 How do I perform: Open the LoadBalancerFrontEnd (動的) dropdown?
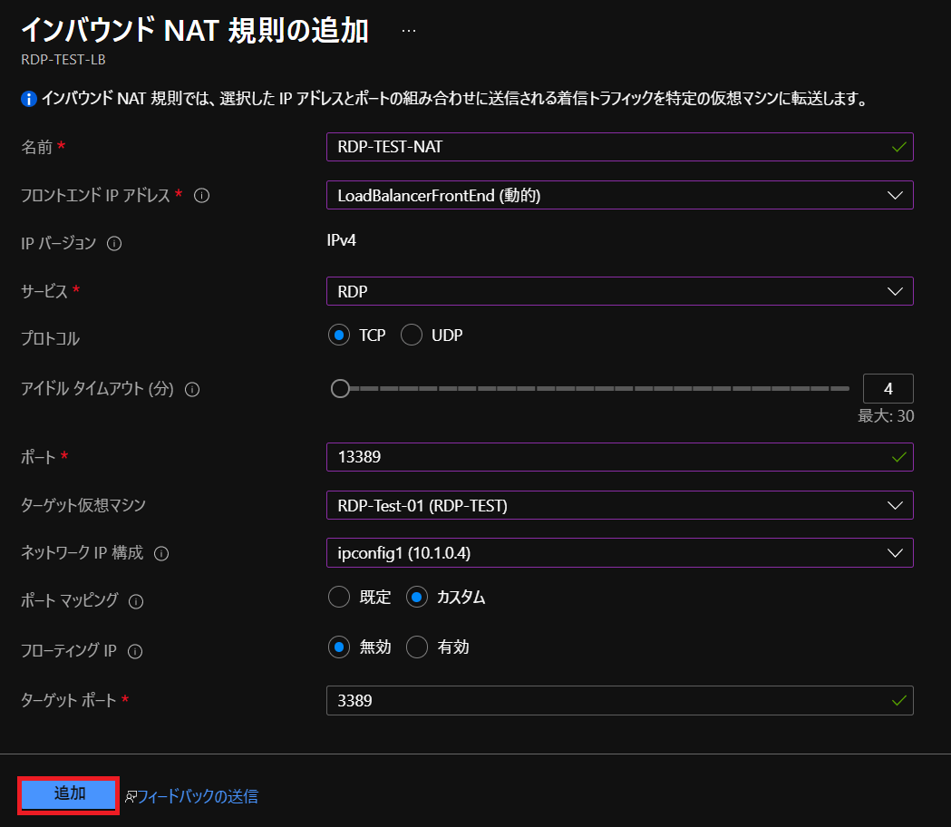coord(620,195)
